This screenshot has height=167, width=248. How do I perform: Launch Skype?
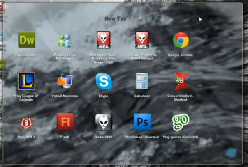tap(104, 81)
